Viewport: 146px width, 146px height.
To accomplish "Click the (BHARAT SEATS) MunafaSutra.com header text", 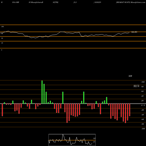I will pos(131,2).
